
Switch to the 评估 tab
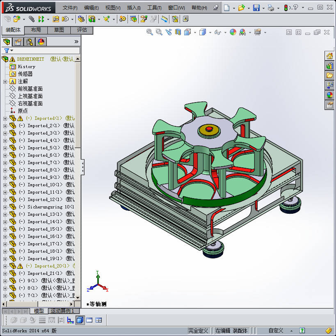tap(82, 30)
